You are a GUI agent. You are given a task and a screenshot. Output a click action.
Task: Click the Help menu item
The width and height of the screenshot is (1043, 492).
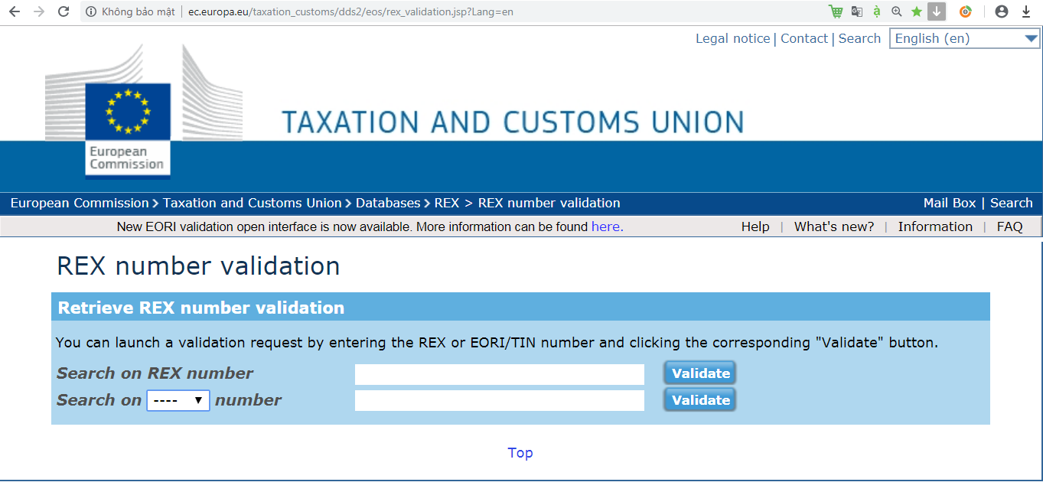tap(755, 226)
